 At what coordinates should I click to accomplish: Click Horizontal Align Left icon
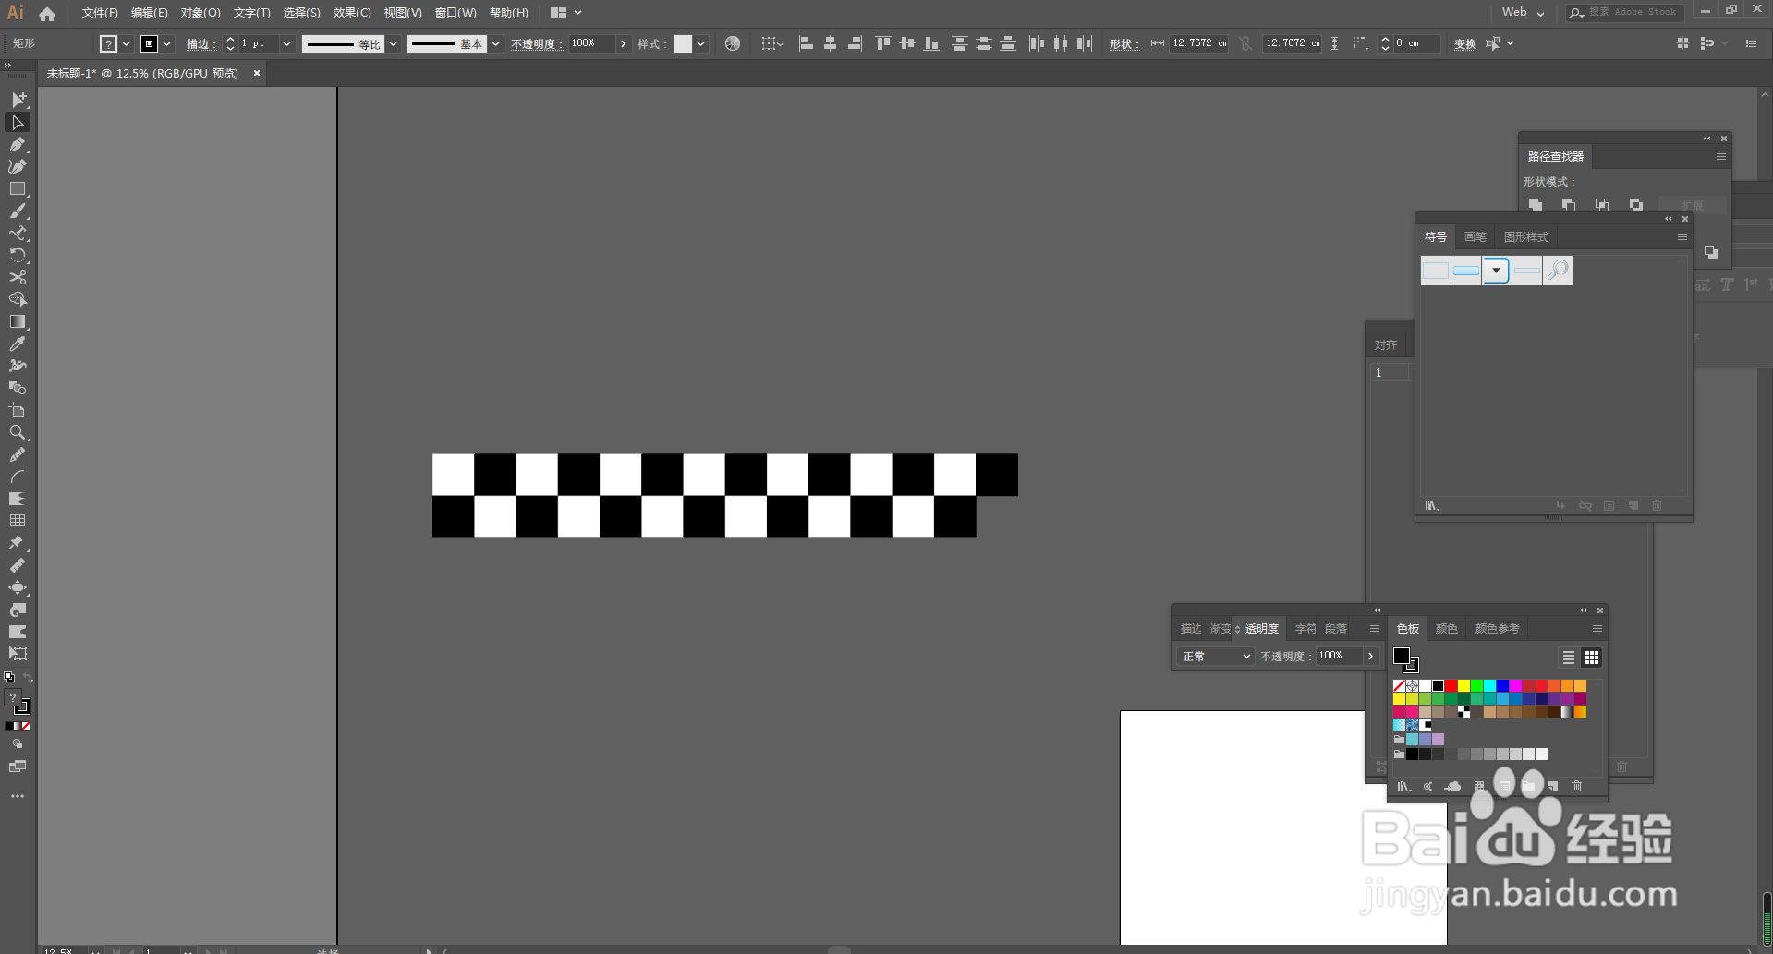point(806,43)
